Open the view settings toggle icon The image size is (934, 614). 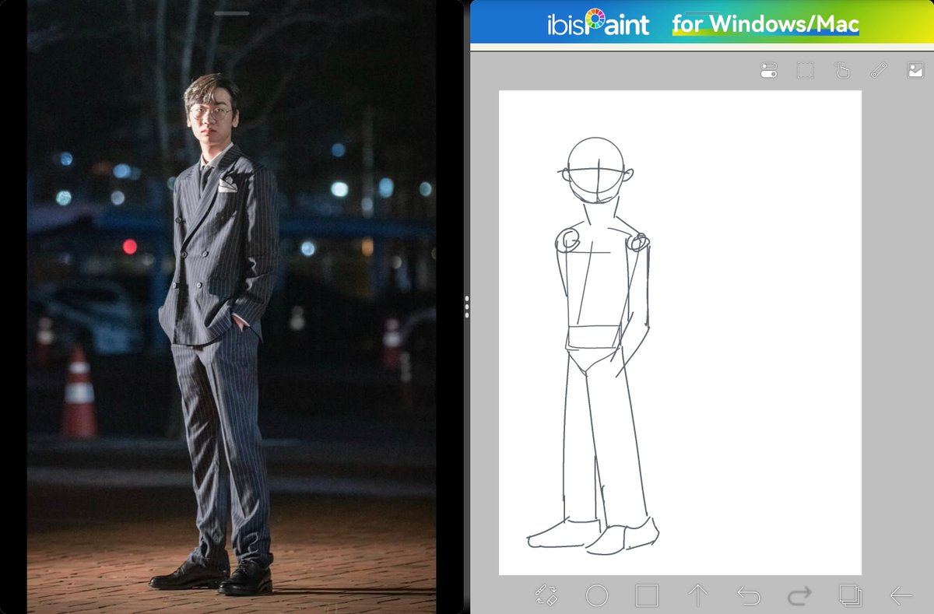768,71
